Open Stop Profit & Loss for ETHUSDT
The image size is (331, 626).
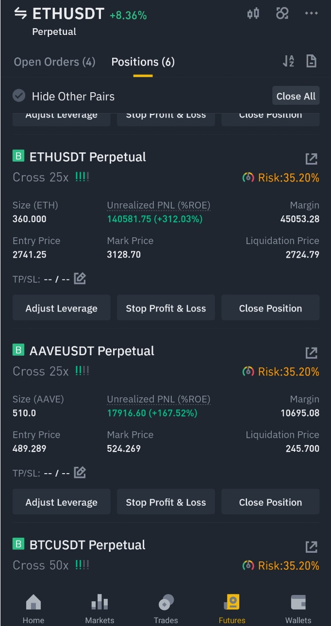coord(165,308)
